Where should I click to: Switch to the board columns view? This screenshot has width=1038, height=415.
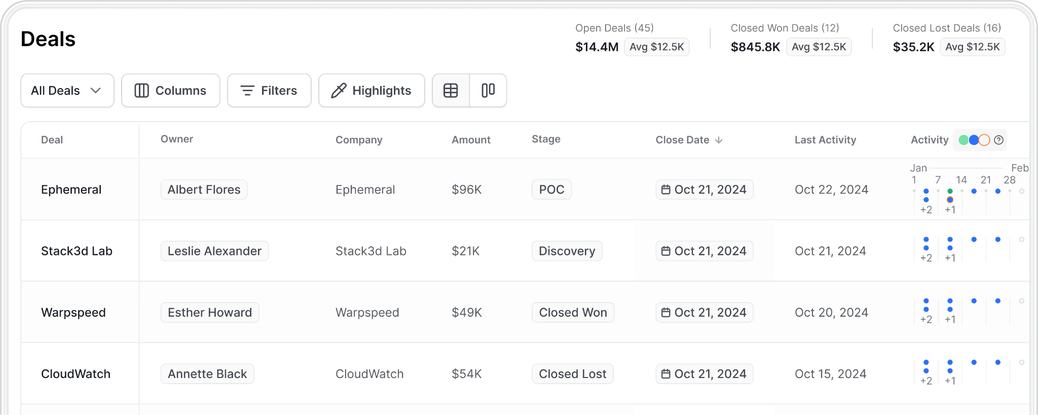[x=488, y=91]
